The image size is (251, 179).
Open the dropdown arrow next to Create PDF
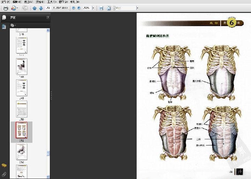point(17,8)
